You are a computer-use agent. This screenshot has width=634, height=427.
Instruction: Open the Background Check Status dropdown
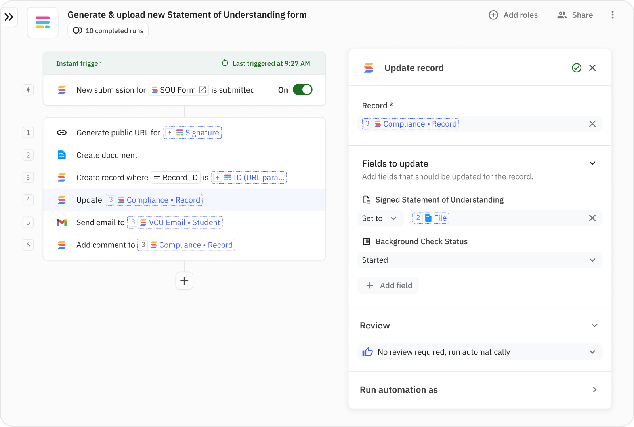479,260
